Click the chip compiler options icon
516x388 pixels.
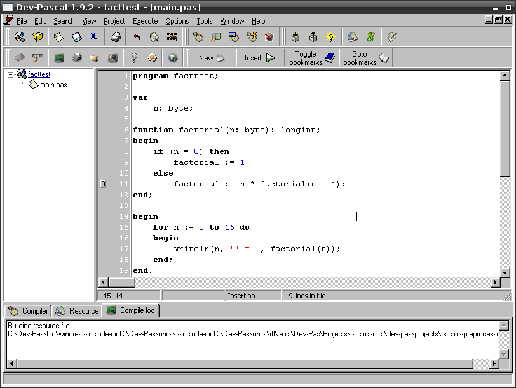[20, 58]
